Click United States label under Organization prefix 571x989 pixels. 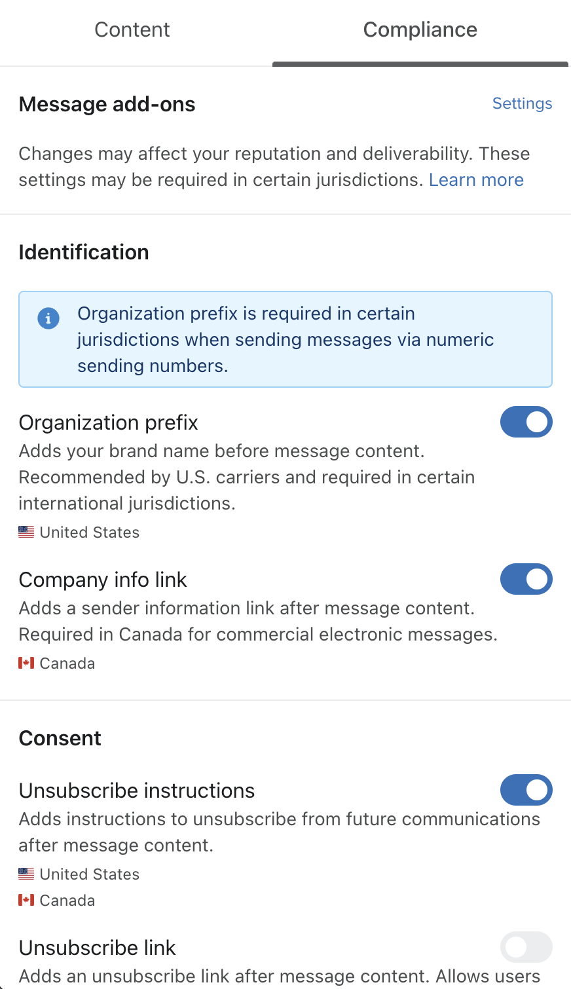tap(90, 532)
